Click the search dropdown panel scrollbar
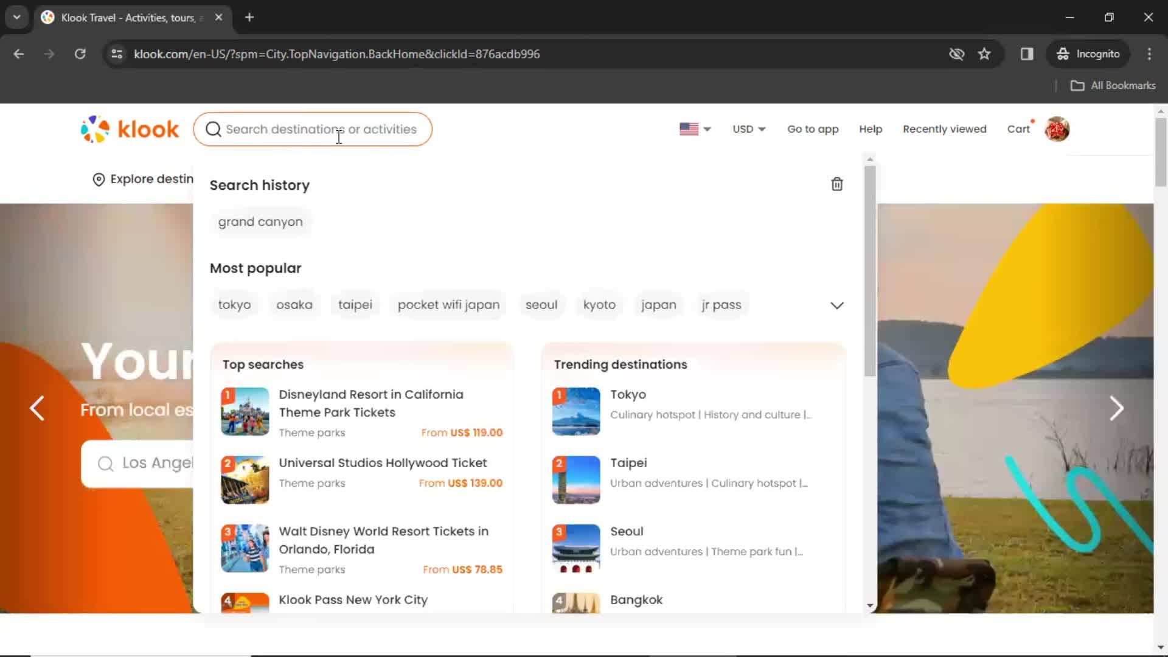This screenshot has width=1168, height=657. pos(870,271)
